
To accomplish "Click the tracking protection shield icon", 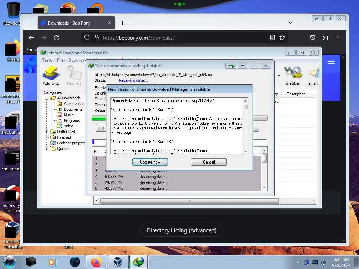I will (x=87, y=38).
